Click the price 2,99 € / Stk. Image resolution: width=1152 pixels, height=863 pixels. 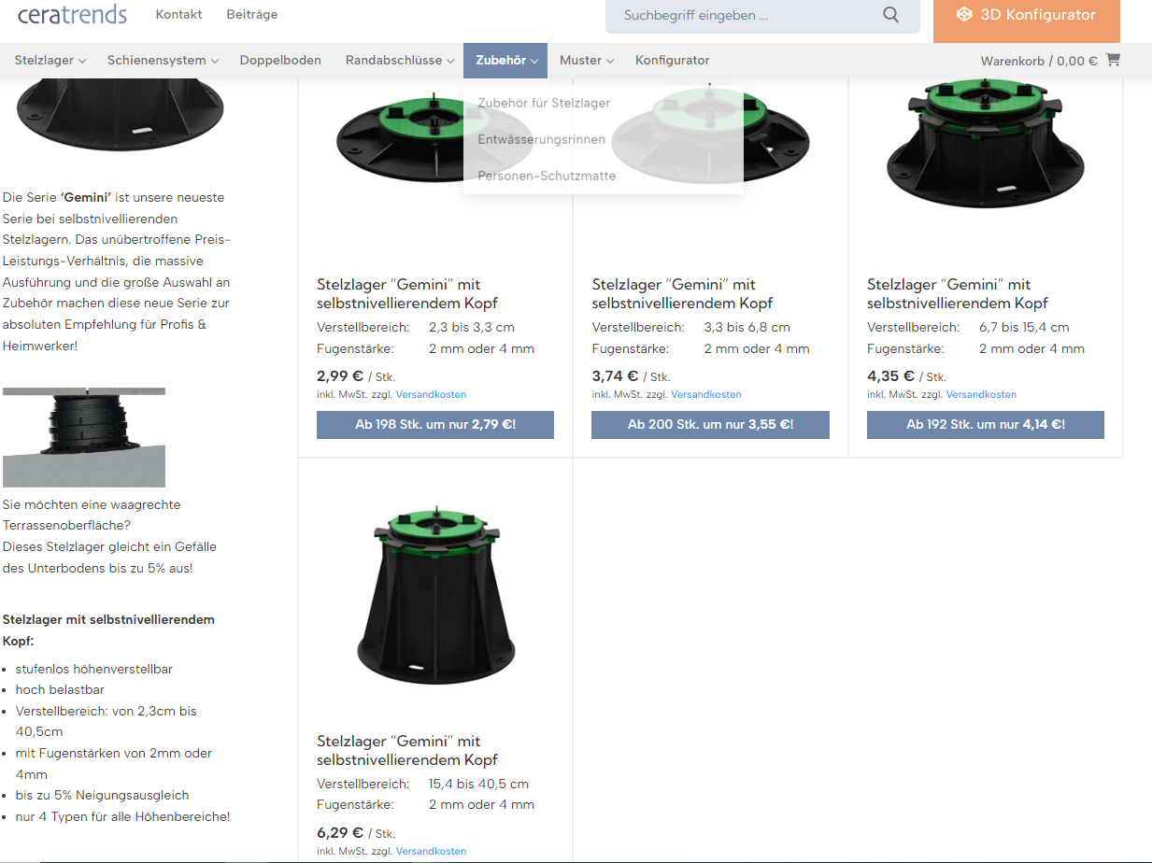(356, 375)
